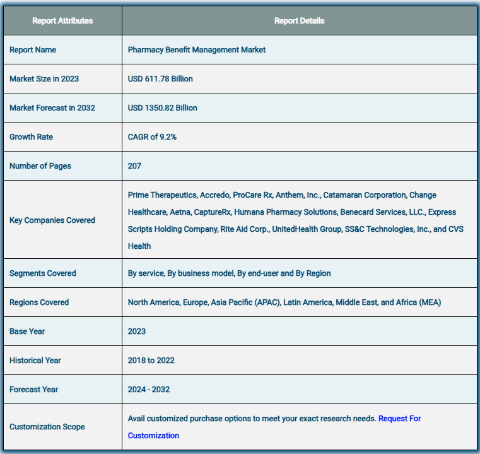
Task: Select the North America, Europe regions text
Action: coord(284,302)
